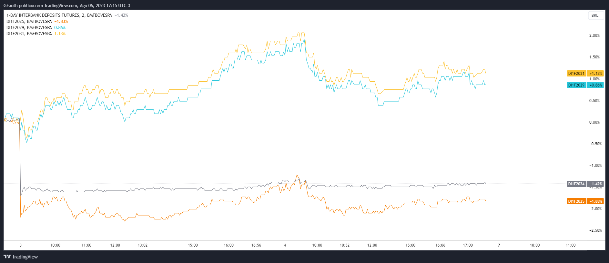Image resolution: width=609 pixels, height=263 pixels.
Task: Click the 2.00% tick on the price axis
Action: tap(594, 35)
